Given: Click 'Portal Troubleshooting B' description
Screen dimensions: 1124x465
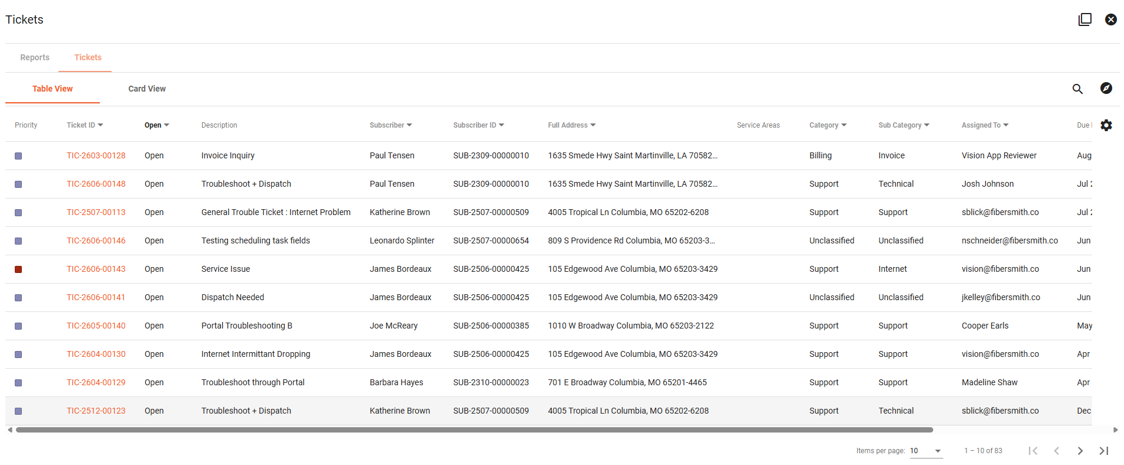Looking at the screenshot, I should (247, 326).
